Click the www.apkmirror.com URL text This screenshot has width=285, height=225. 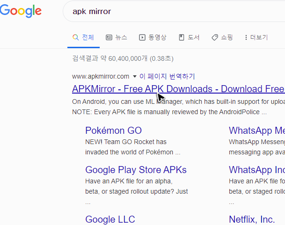[101, 76]
